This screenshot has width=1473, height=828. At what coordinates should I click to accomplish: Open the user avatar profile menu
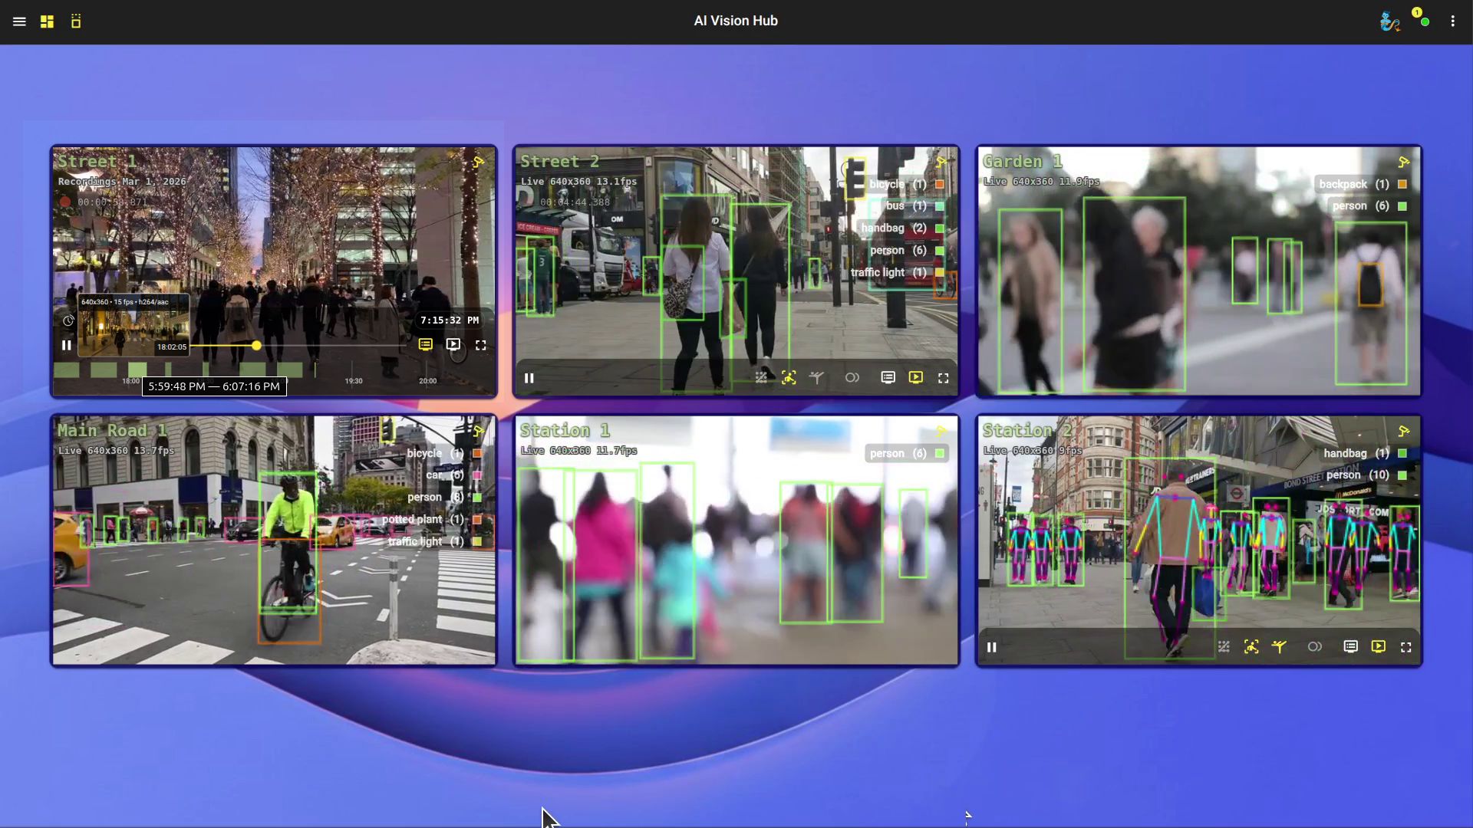[x=1389, y=21]
